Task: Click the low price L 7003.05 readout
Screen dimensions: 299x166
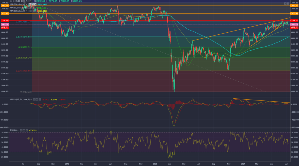Action: (x=64, y=1)
